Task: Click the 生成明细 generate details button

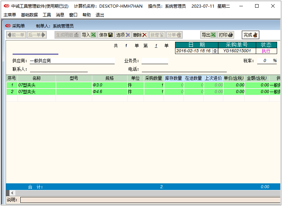Action: pyautogui.click(x=67, y=35)
